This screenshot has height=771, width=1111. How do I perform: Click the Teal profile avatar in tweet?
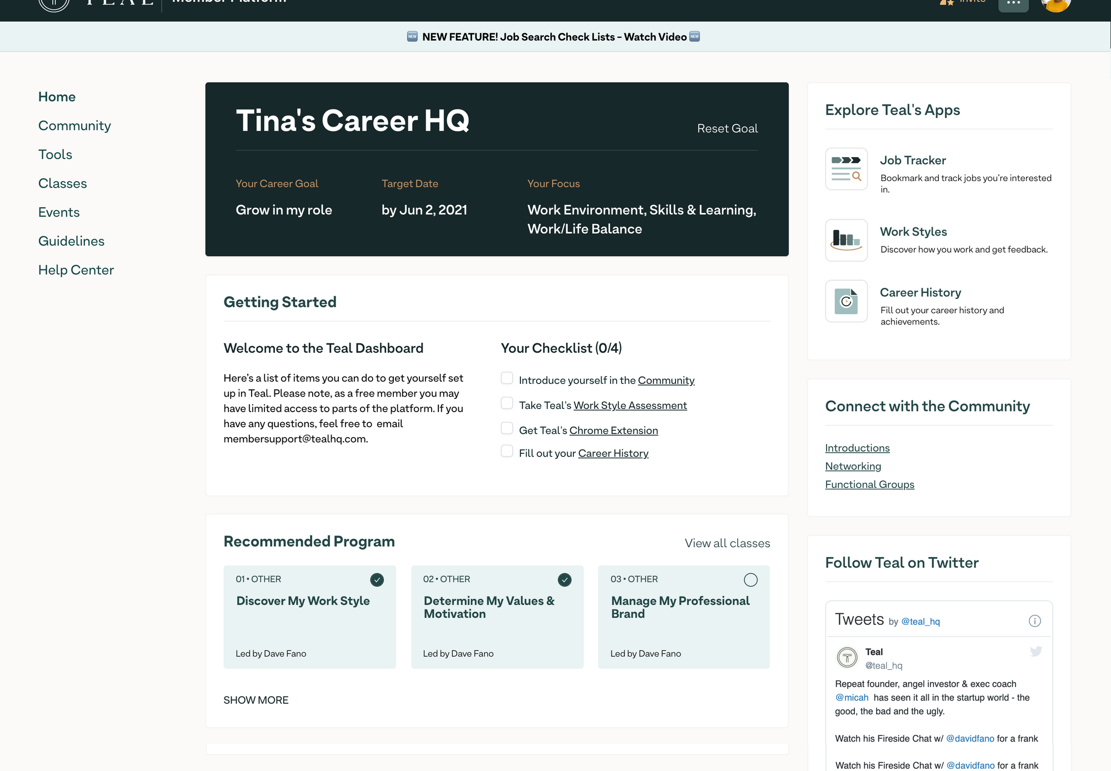click(847, 658)
